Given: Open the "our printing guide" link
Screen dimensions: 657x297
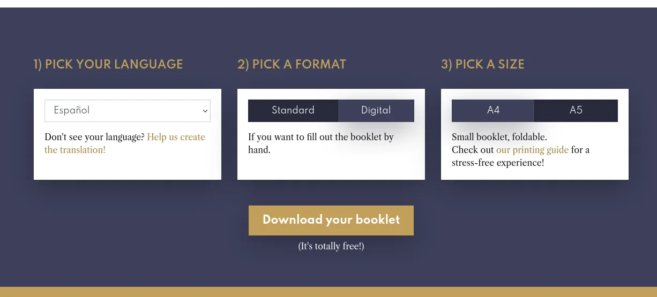Looking at the screenshot, I should tap(532, 150).
